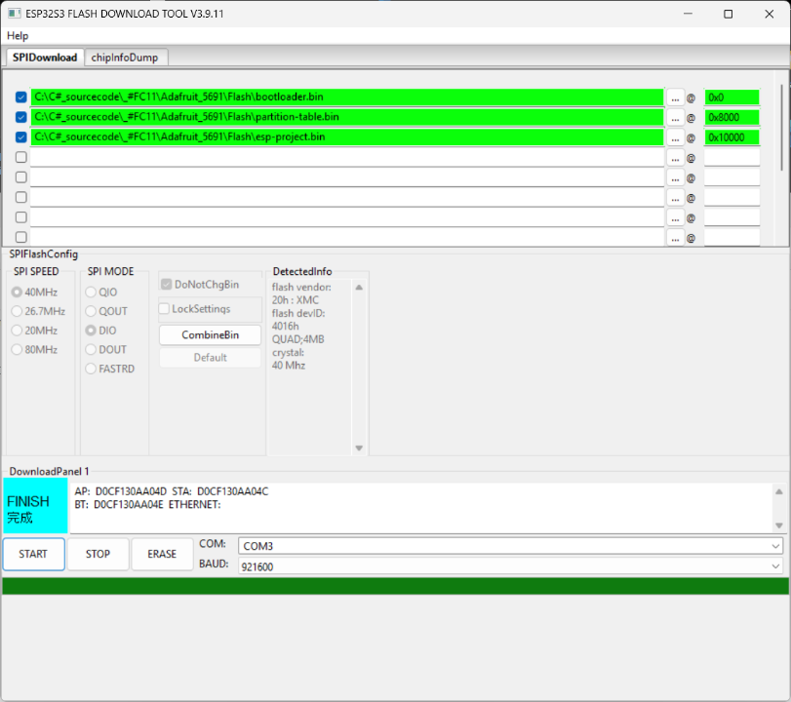This screenshot has height=702, width=791.
Task: Browse for file in partition-table.bin row
Action: coord(675,118)
